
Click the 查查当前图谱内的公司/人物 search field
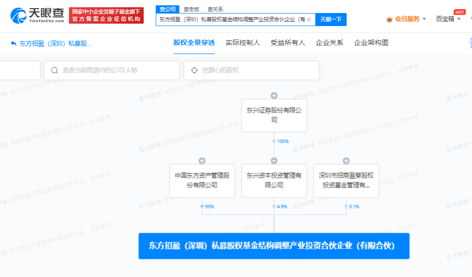[x=112, y=70]
